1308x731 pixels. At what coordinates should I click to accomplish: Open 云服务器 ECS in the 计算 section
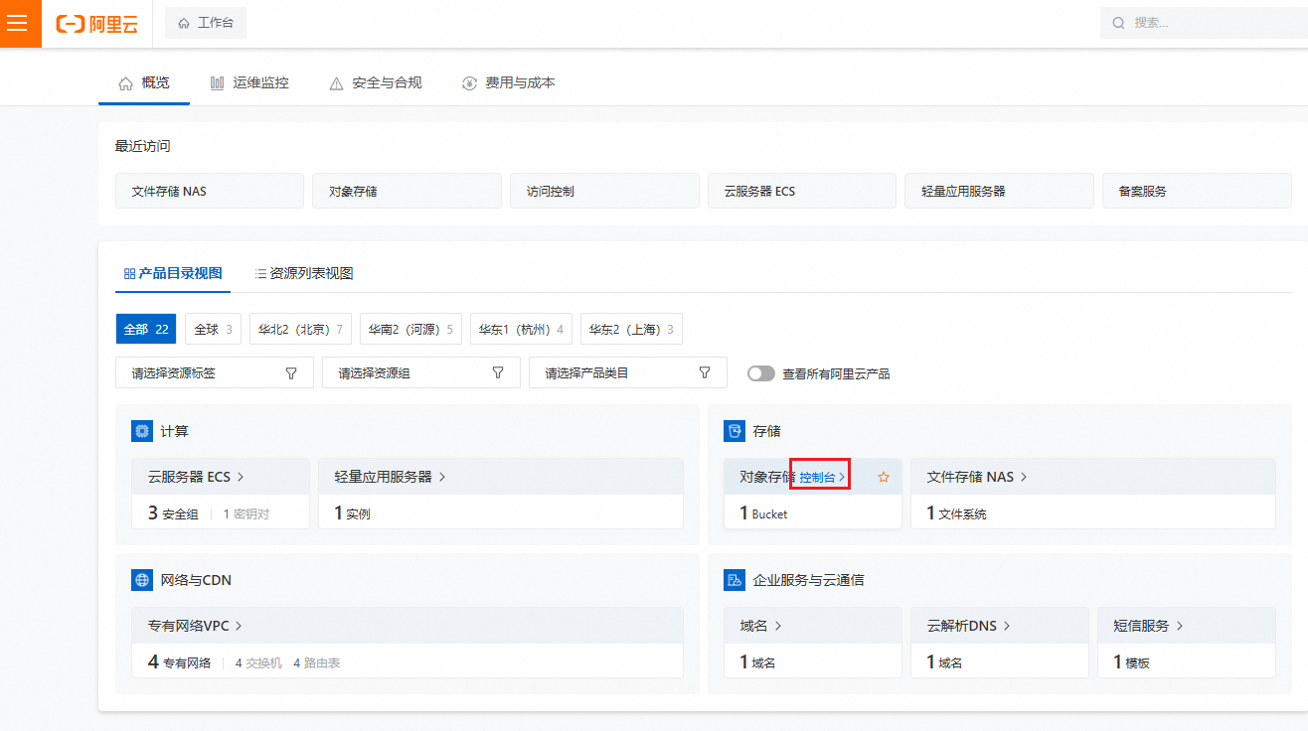196,477
